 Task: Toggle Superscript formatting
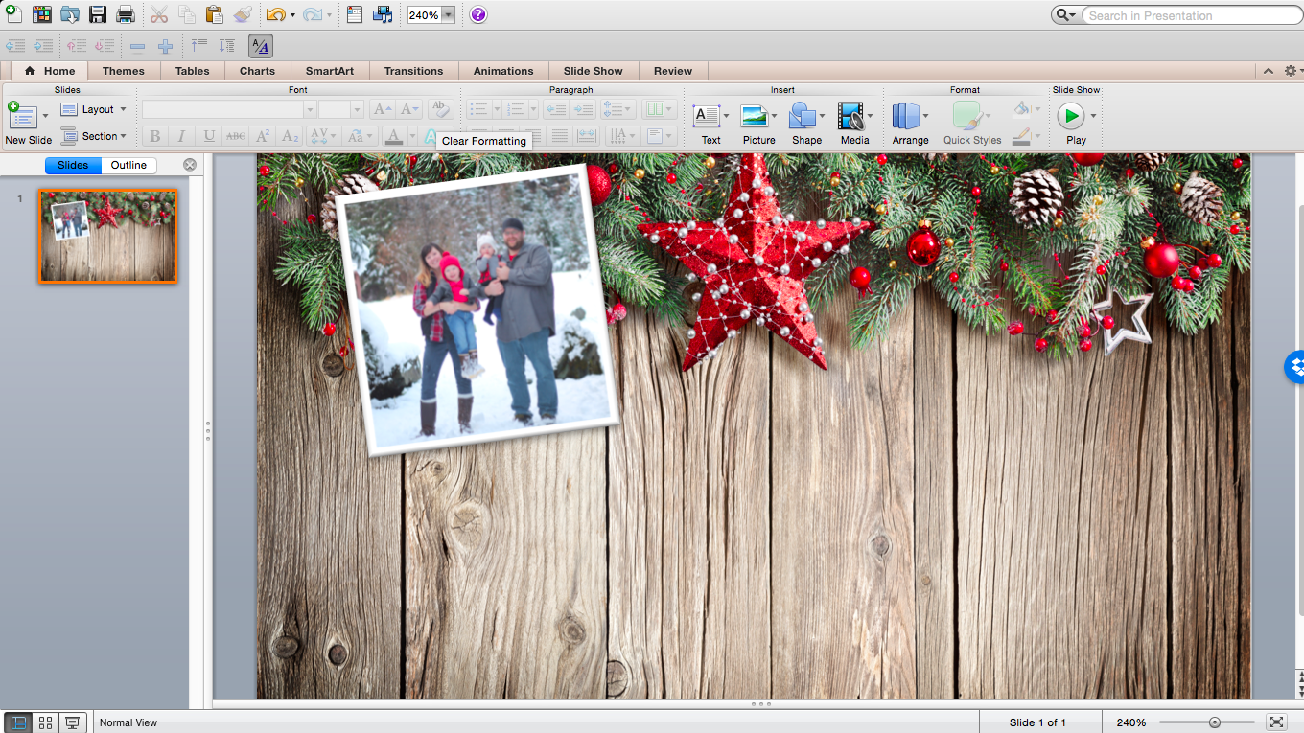point(263,137)
